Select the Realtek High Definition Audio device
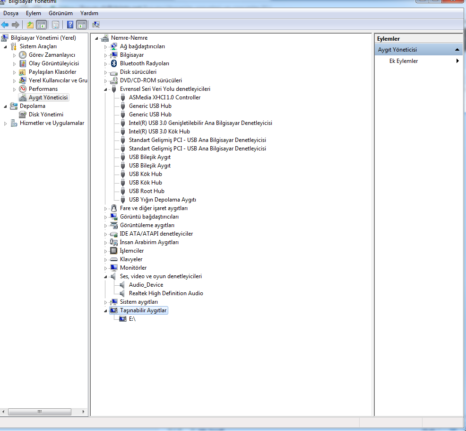 165,293
